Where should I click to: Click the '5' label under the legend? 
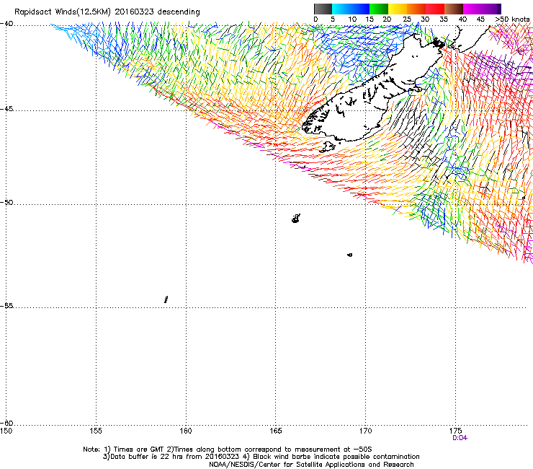click(x=333, y=19)
